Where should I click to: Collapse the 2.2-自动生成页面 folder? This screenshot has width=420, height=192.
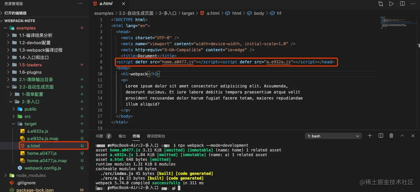pos(36,87)
